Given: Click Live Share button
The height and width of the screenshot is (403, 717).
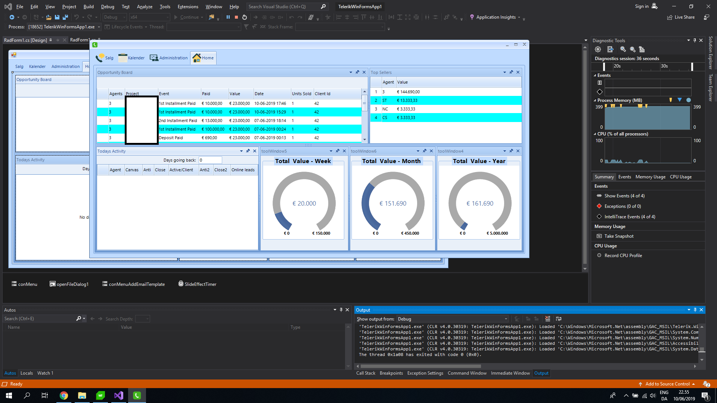Looking at the screenshot, I should click(681, 17).
